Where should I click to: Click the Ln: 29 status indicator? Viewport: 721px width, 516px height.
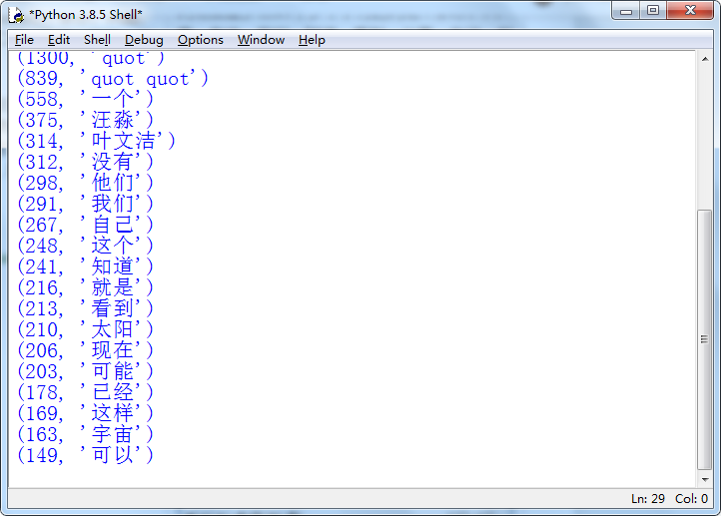coord(648,499)
